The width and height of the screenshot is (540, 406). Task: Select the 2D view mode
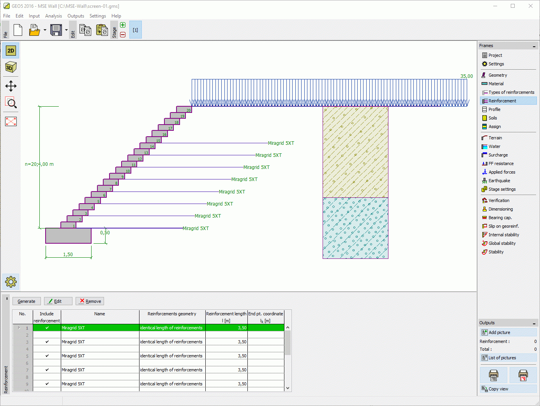(x=11, y=50)
